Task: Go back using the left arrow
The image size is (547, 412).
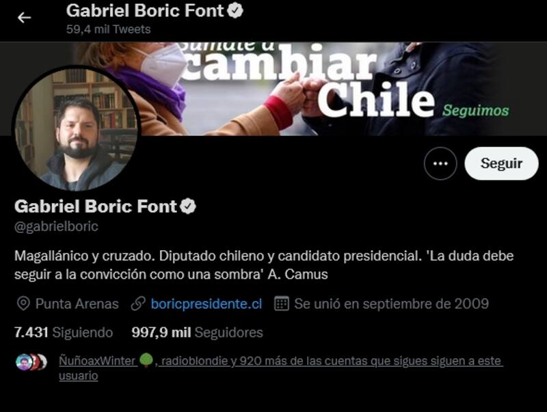Action: tap(24, 18)
